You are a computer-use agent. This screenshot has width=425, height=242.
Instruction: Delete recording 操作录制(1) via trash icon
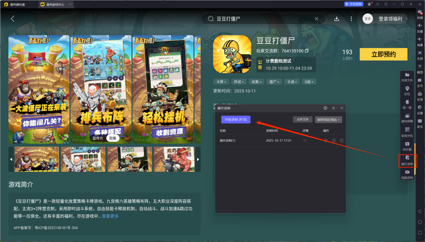342,141
